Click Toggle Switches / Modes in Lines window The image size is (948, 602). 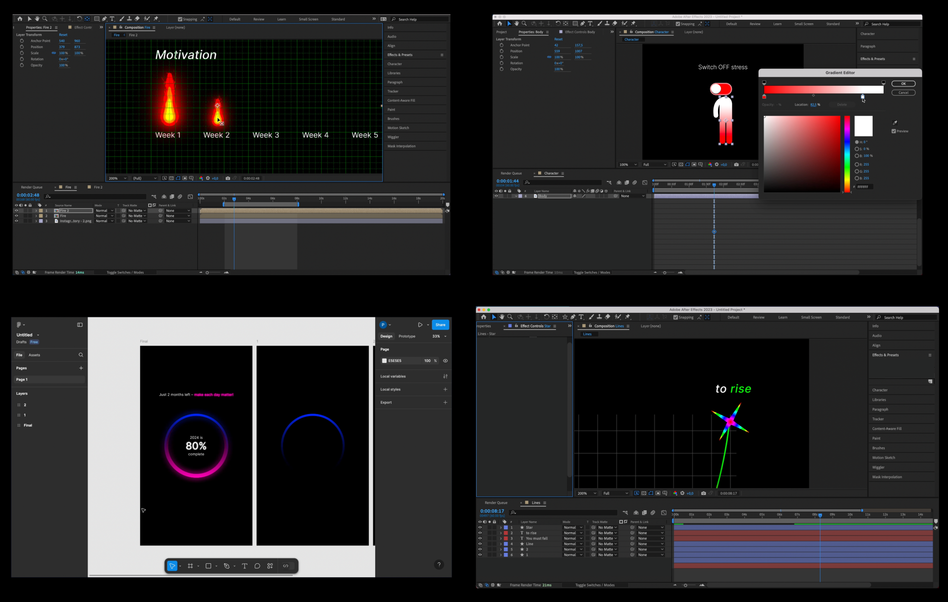(x=595, y=585)
